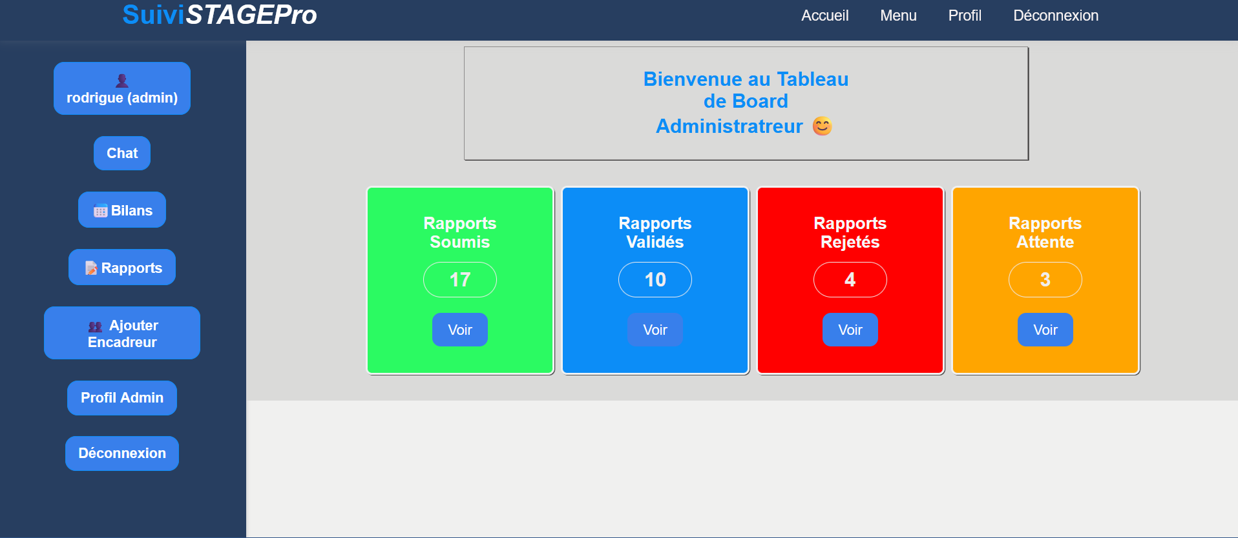Click Ajouter Encadreur in sidebar
Image resolution: width=1238 pixels, height=538 pixels.
(122, 333)
